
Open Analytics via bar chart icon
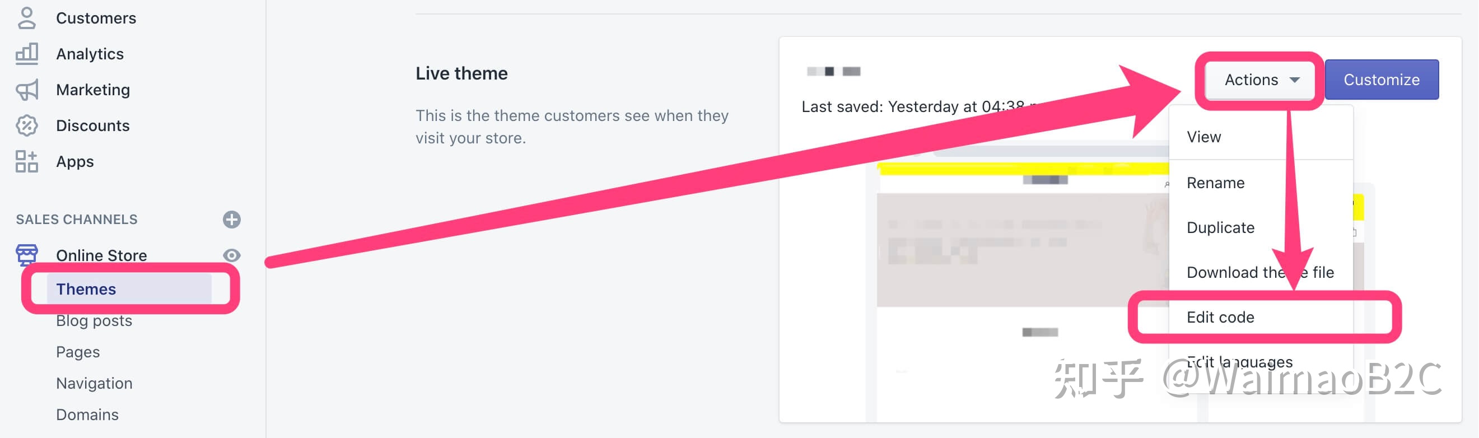click(26, 54)
